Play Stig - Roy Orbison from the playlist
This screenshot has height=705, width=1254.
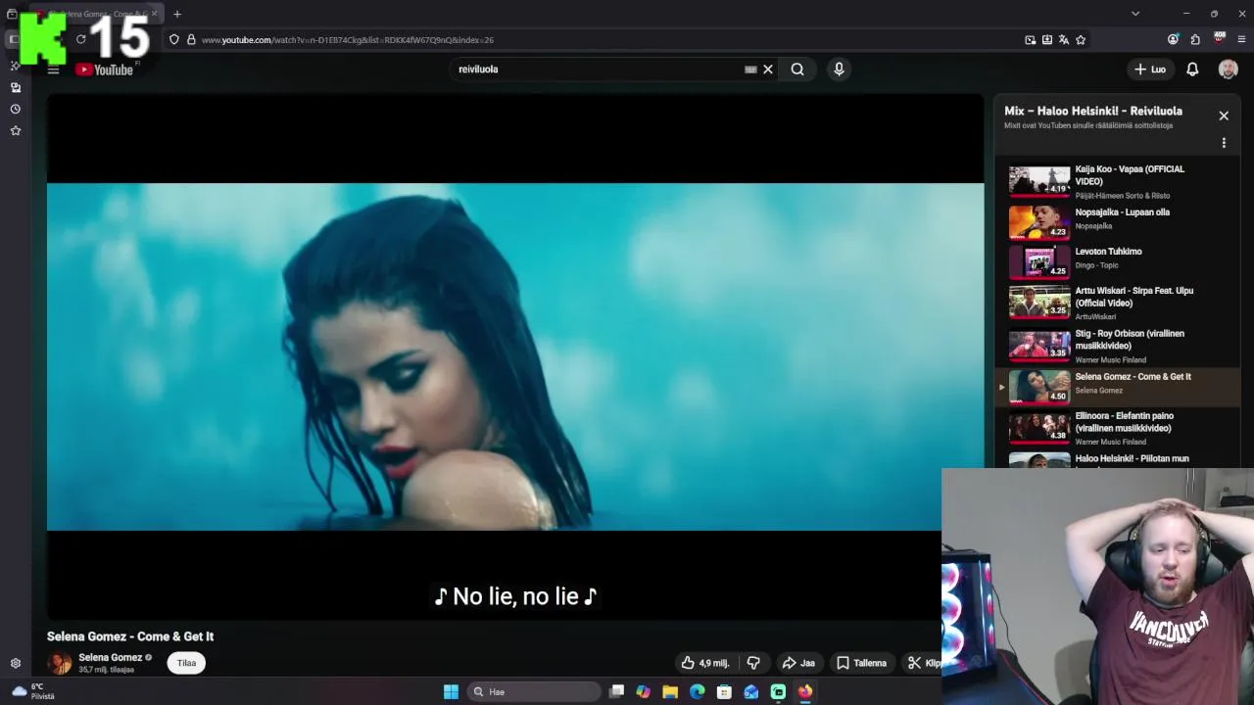1117,346
